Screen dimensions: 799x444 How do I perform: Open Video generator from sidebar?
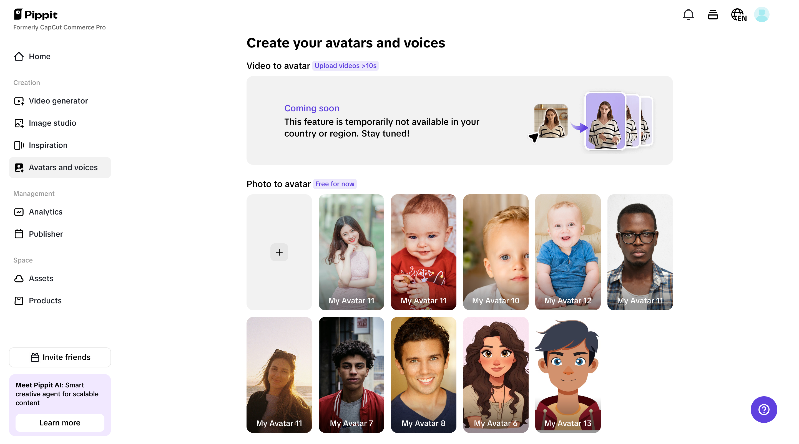click(58, 101)
